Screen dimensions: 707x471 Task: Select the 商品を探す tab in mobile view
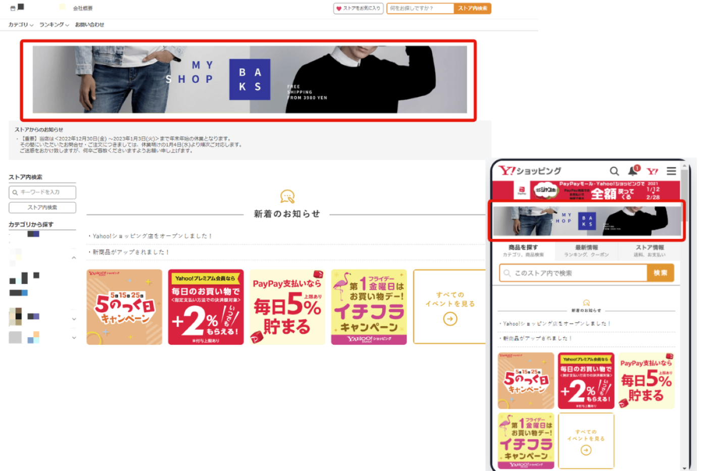(x=523, y=250)
